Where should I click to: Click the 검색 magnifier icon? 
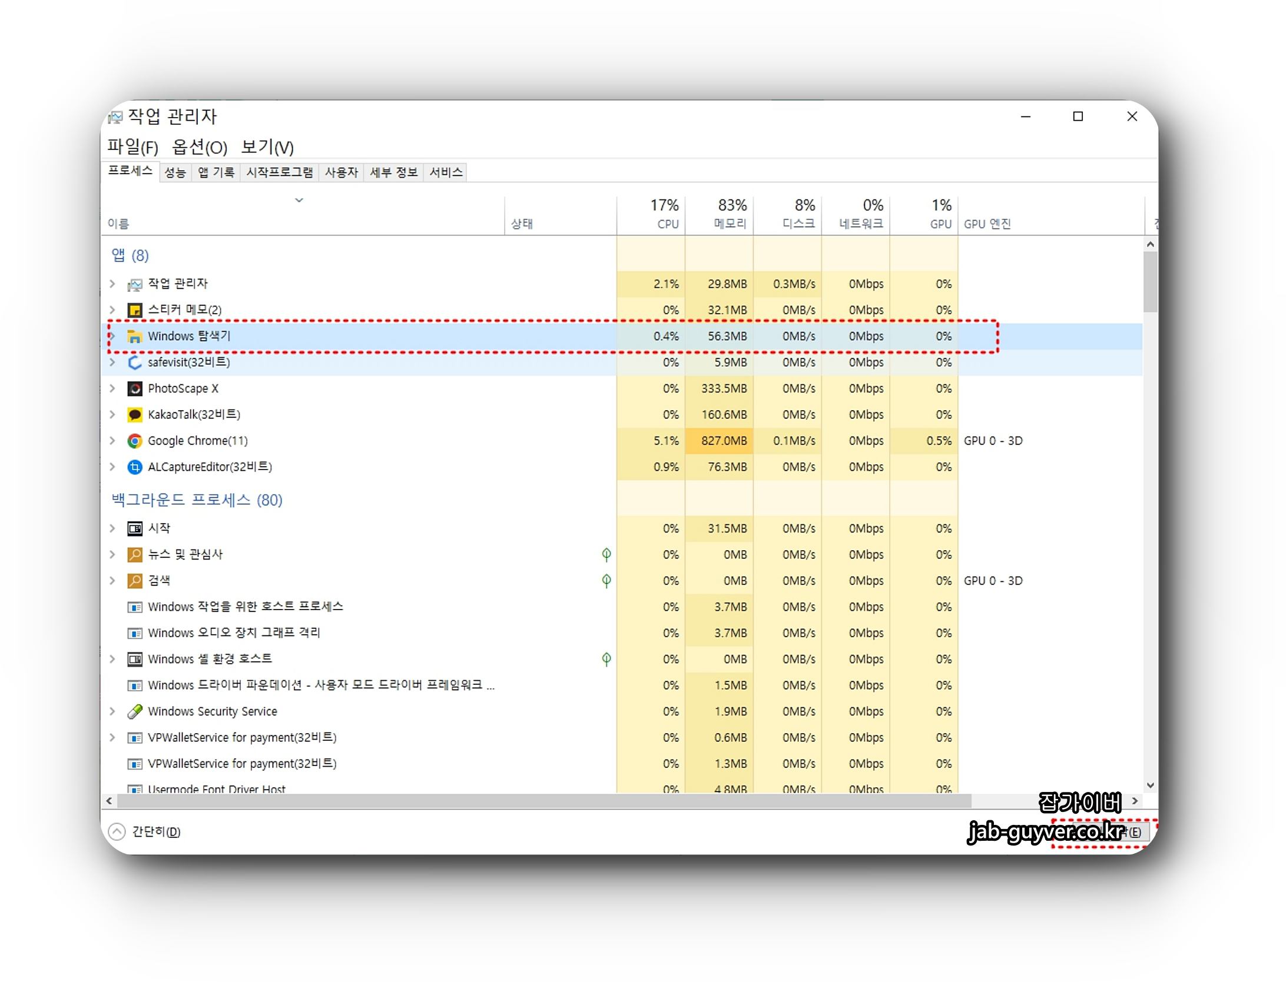point(135,581)
